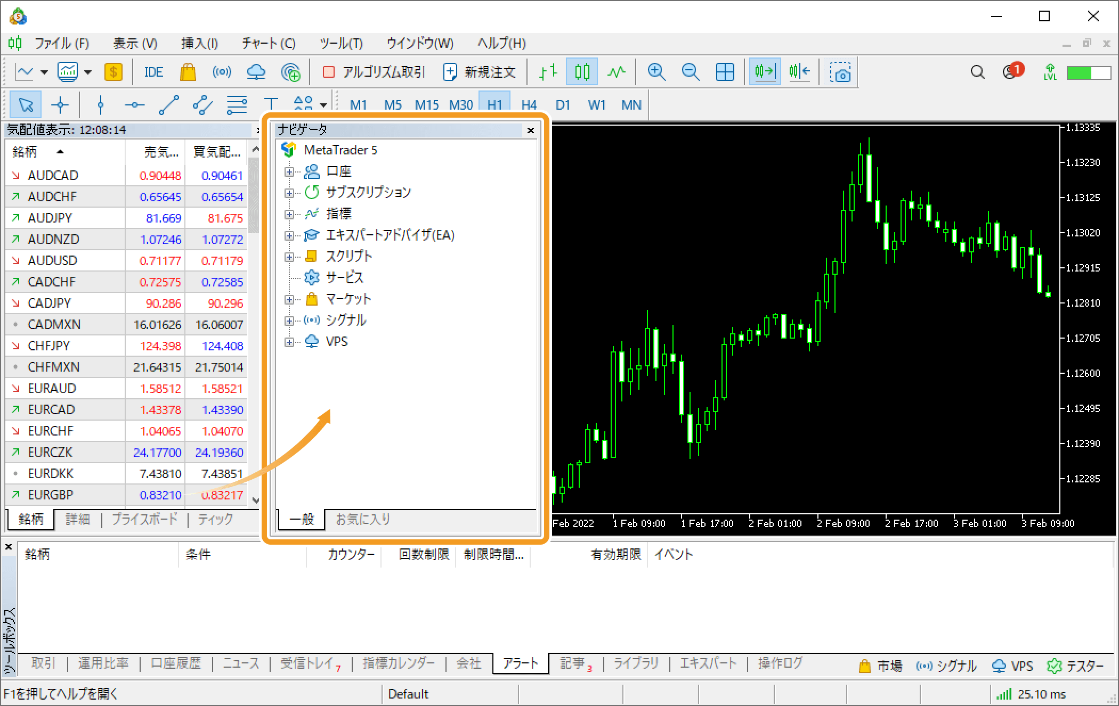This screenshot has width=1119, height=706.
Task: Switch chart to candlestick type
Action: (582, 72)
